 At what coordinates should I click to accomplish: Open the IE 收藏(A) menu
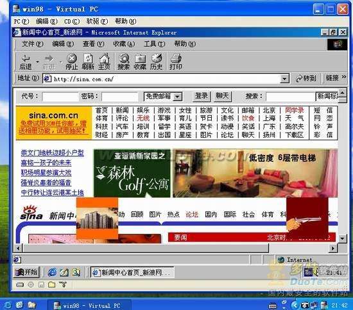pyautogui.click(x=124, y=44)
